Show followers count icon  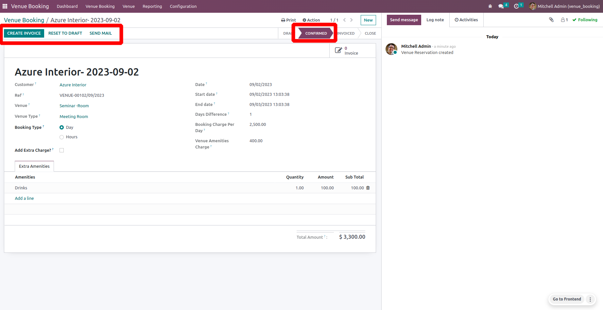coord(564,20)
